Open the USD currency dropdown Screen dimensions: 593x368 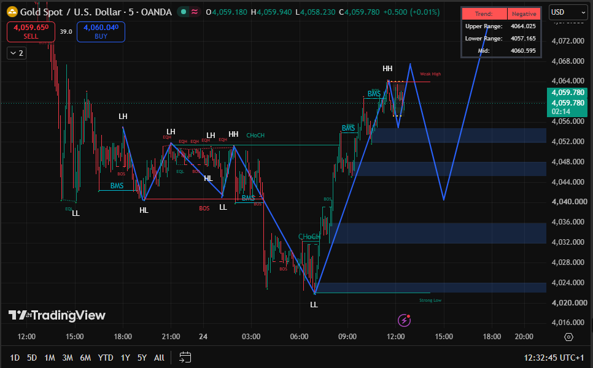pos(568,12)
